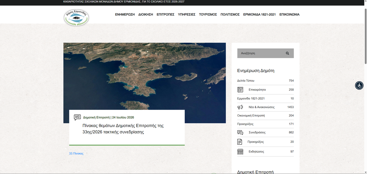Image resolution: width=367 pixels, height=174 pixels.
Task: Open the ΕΠΙΤΡΟΠΕΣ menu
Action: click(x=165, y=14)
